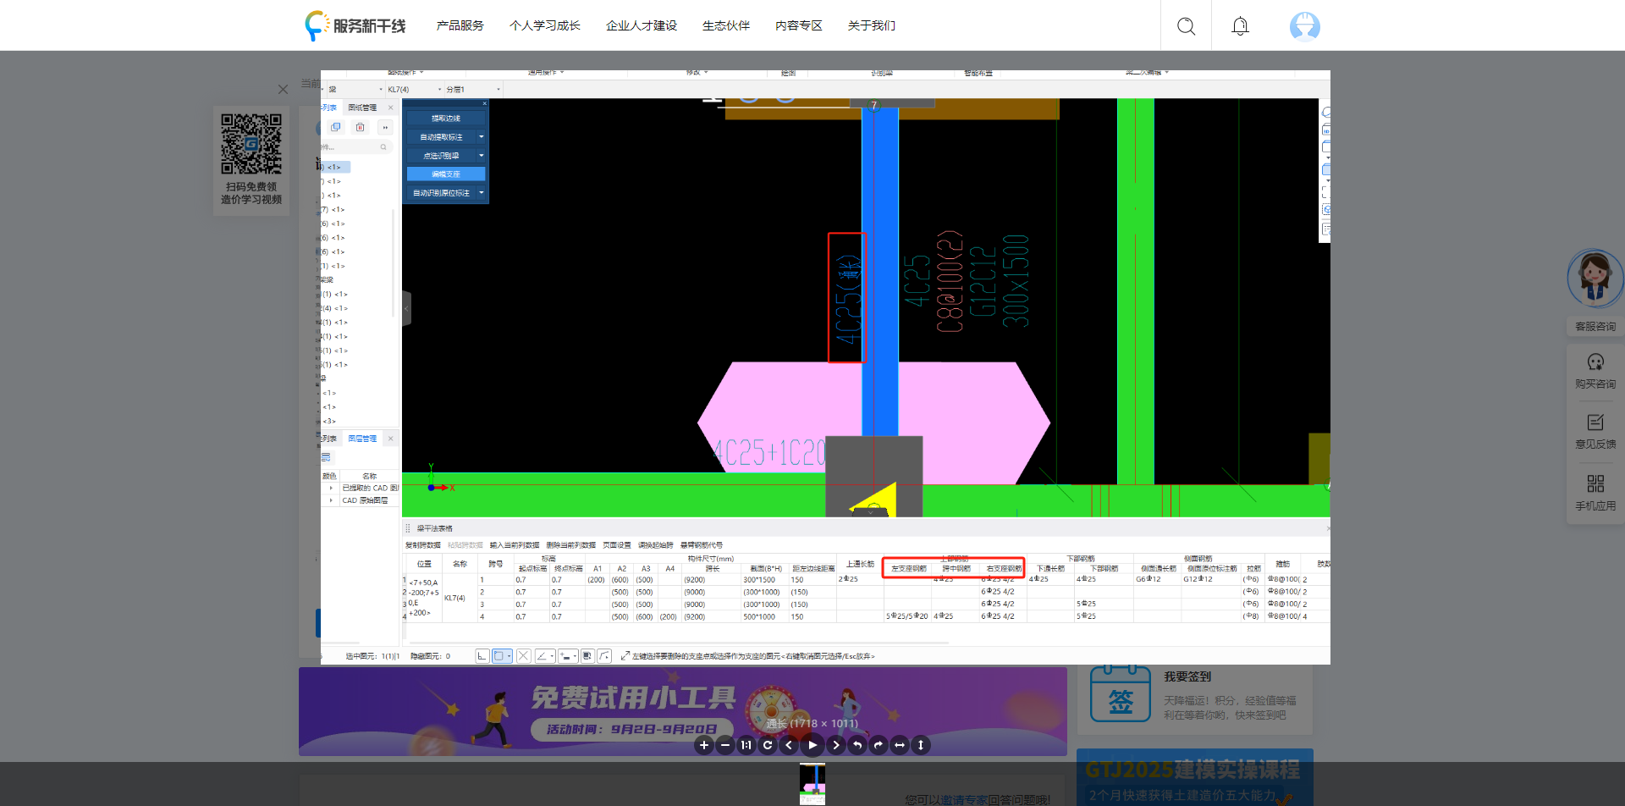Zoom out with the viewer minus button
Screen dimensions: 1625x806
pos(725,745)
